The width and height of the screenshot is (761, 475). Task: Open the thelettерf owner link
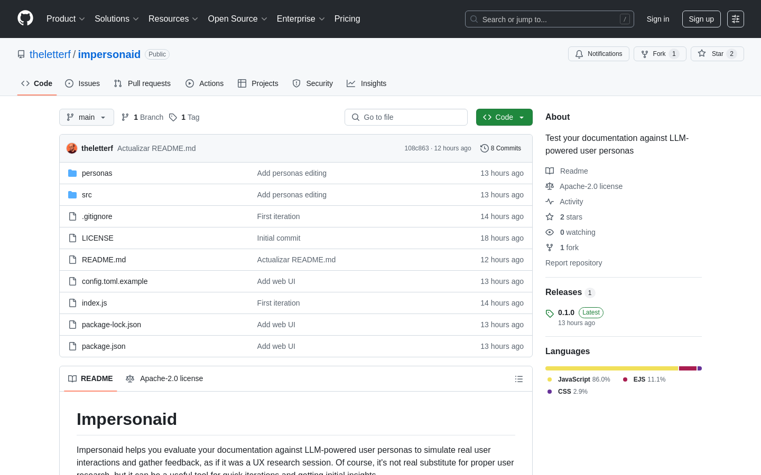(50, 54)
